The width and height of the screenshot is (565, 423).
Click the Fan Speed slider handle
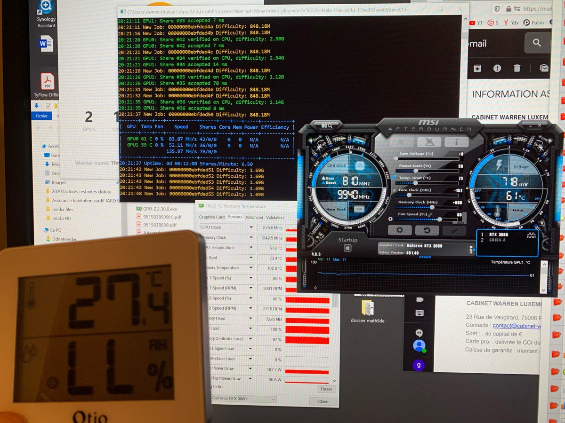pos(440,219)
